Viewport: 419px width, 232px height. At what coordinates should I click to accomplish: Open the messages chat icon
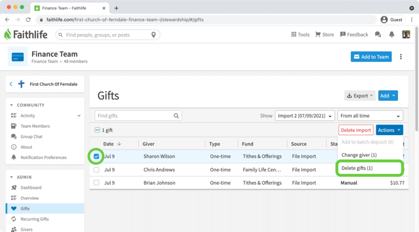pos(378,34)
